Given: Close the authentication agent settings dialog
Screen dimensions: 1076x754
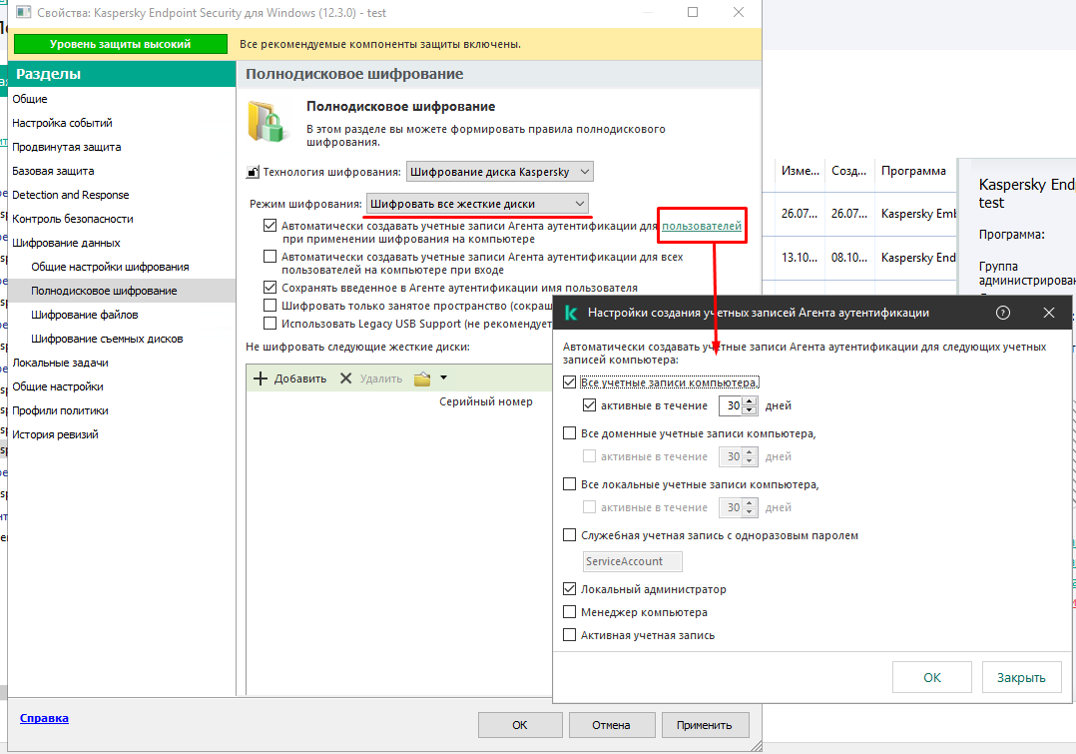Looking at the screenshot, I should click(x=1048, y=313).
